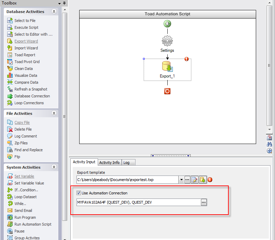Click the design canvas scroll-down arrow
Viewport: 275px width, 240px height.
pos(270,130)
